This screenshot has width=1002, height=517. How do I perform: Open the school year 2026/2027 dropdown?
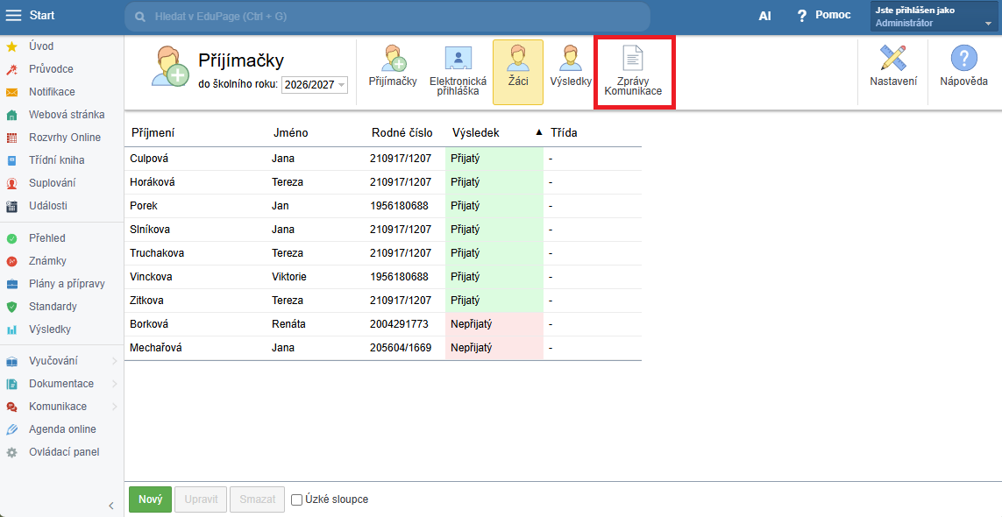click(x=314, y=85)
